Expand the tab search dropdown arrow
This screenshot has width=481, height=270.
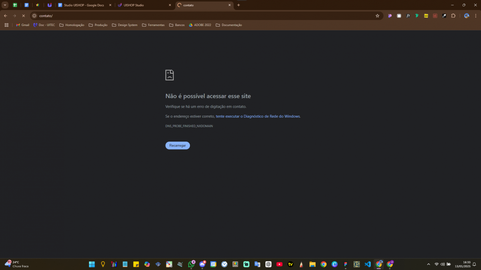pyautogui.click(x=5, y=5)
